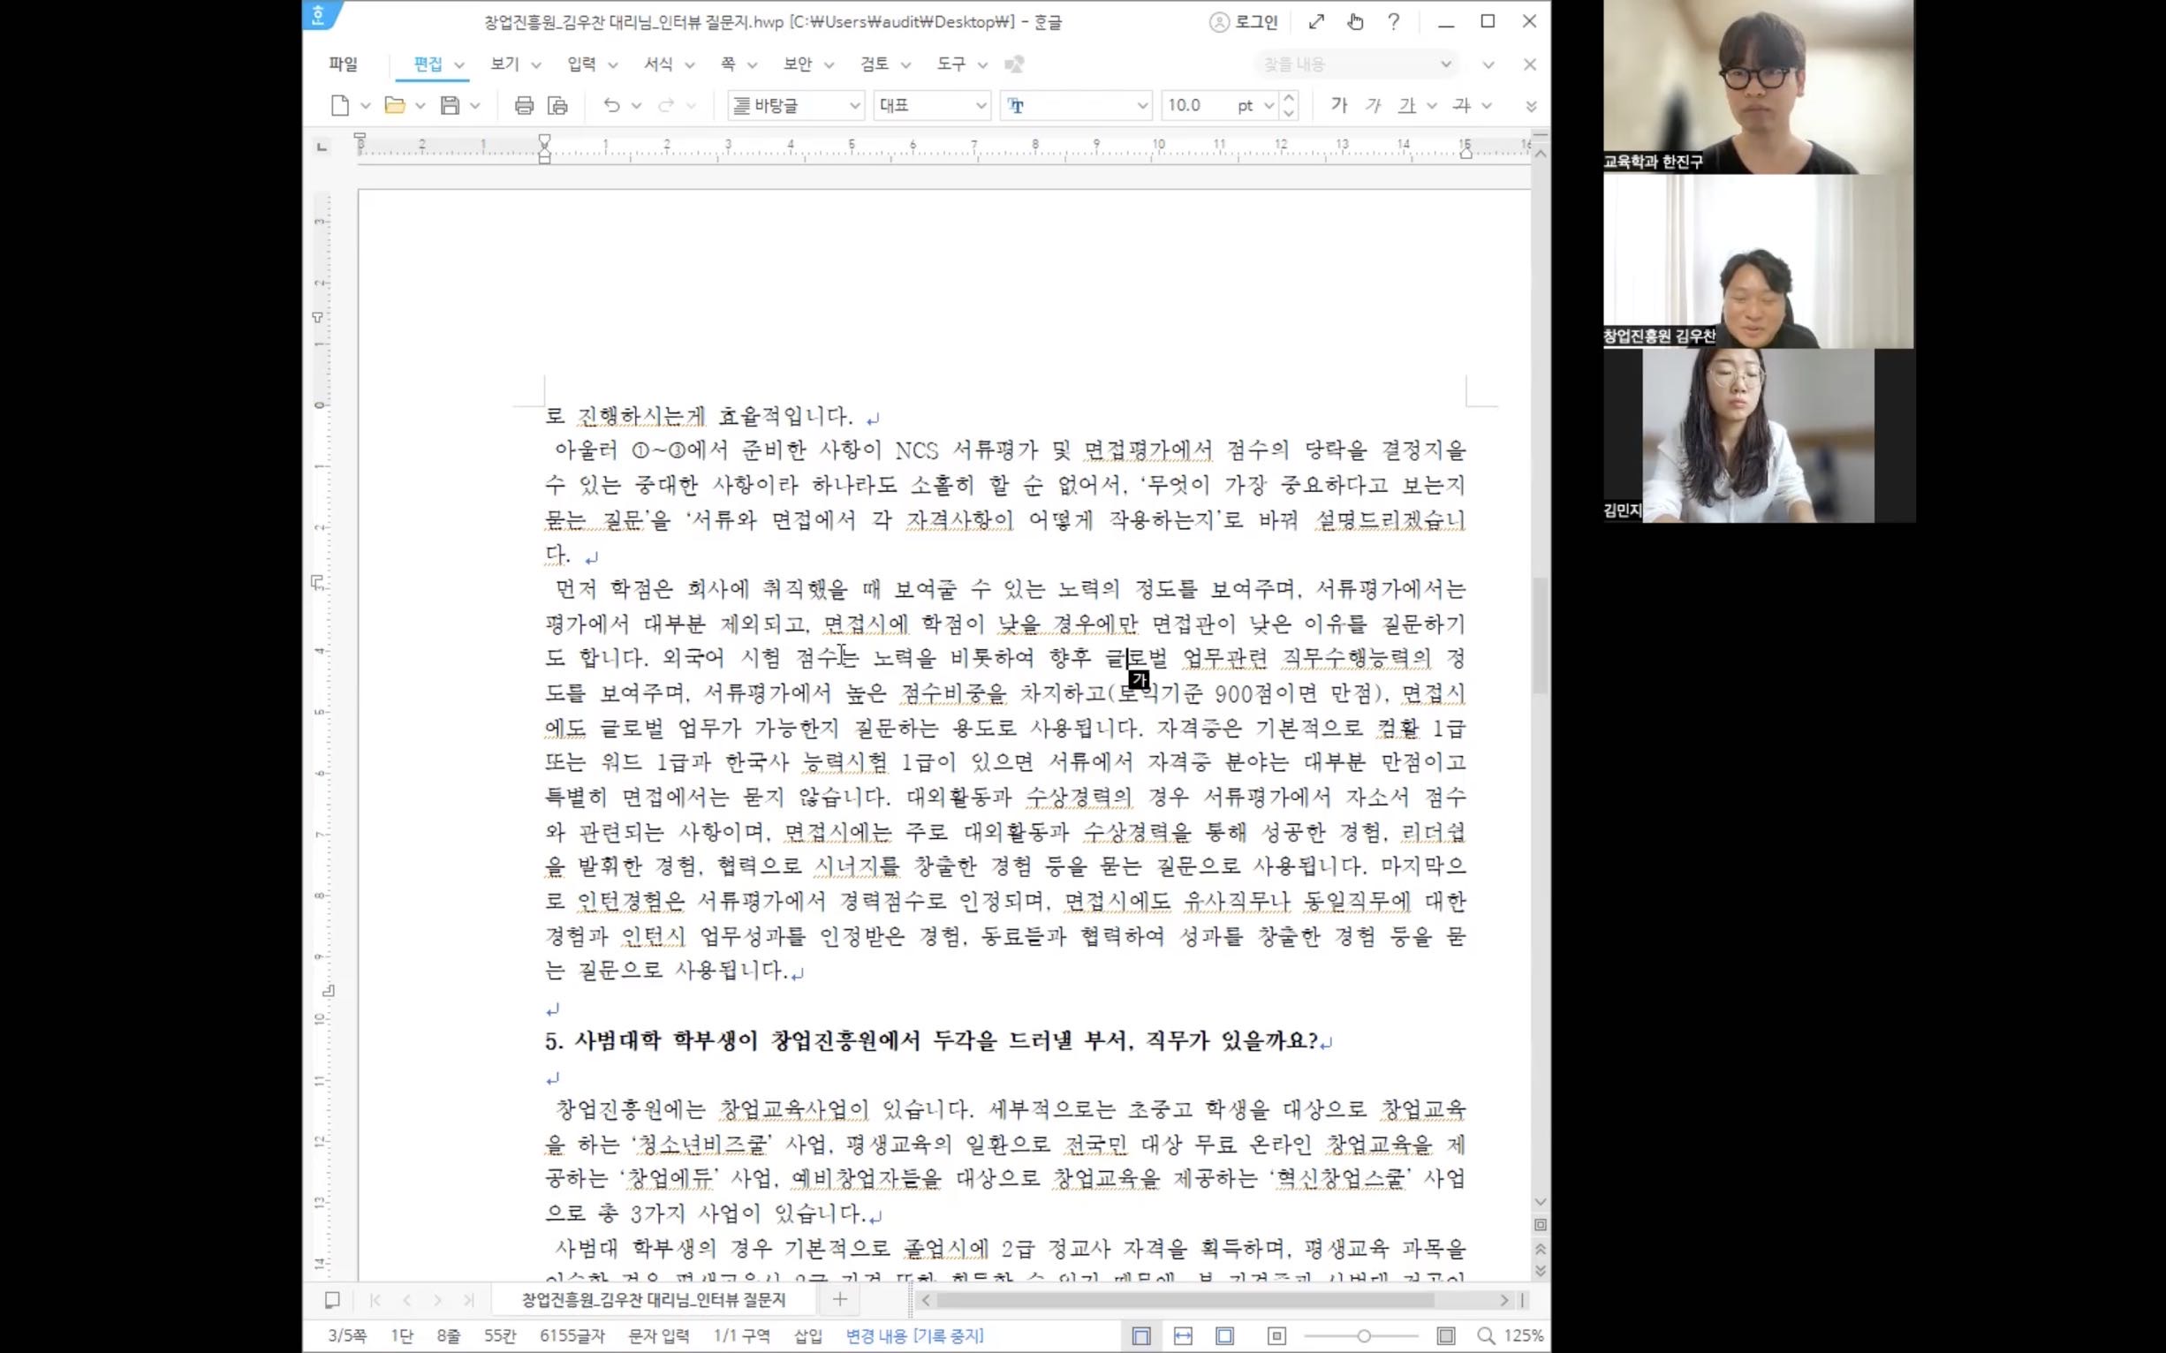Screen dimensions: 2166x1353
Task: Click the login user icon
Action: pyautogui.click(x=1219, y=22)
